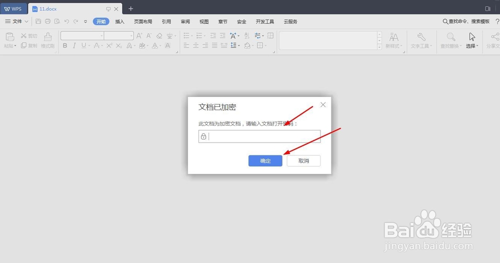Go to the 引用 tab
This screenshot has height=263, width=500.
click(166, 21)
